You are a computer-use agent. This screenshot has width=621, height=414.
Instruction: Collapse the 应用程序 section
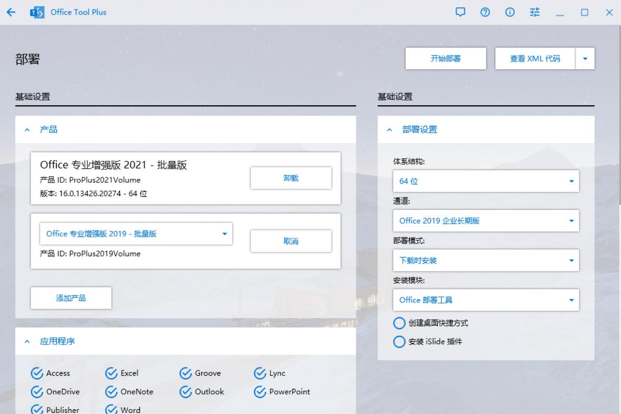point(27,341)
